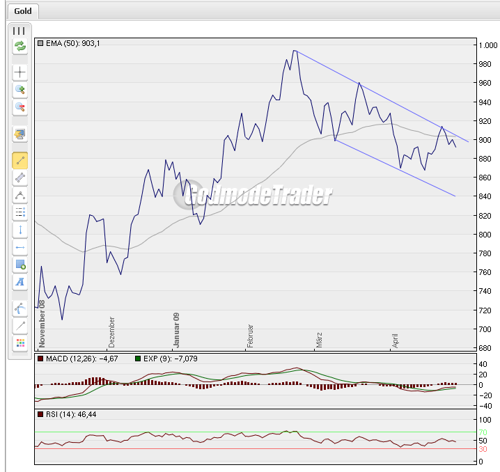This screenshot has height=472, width=500.
Task: Select the text annotation A tool
Action: point(19,282)
